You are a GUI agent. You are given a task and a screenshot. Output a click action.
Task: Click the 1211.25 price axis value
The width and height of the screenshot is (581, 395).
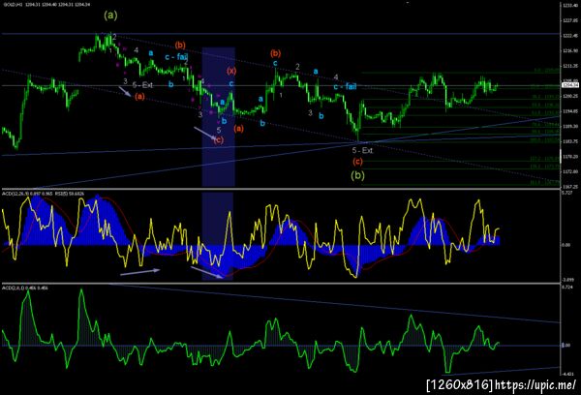[570, 66]
